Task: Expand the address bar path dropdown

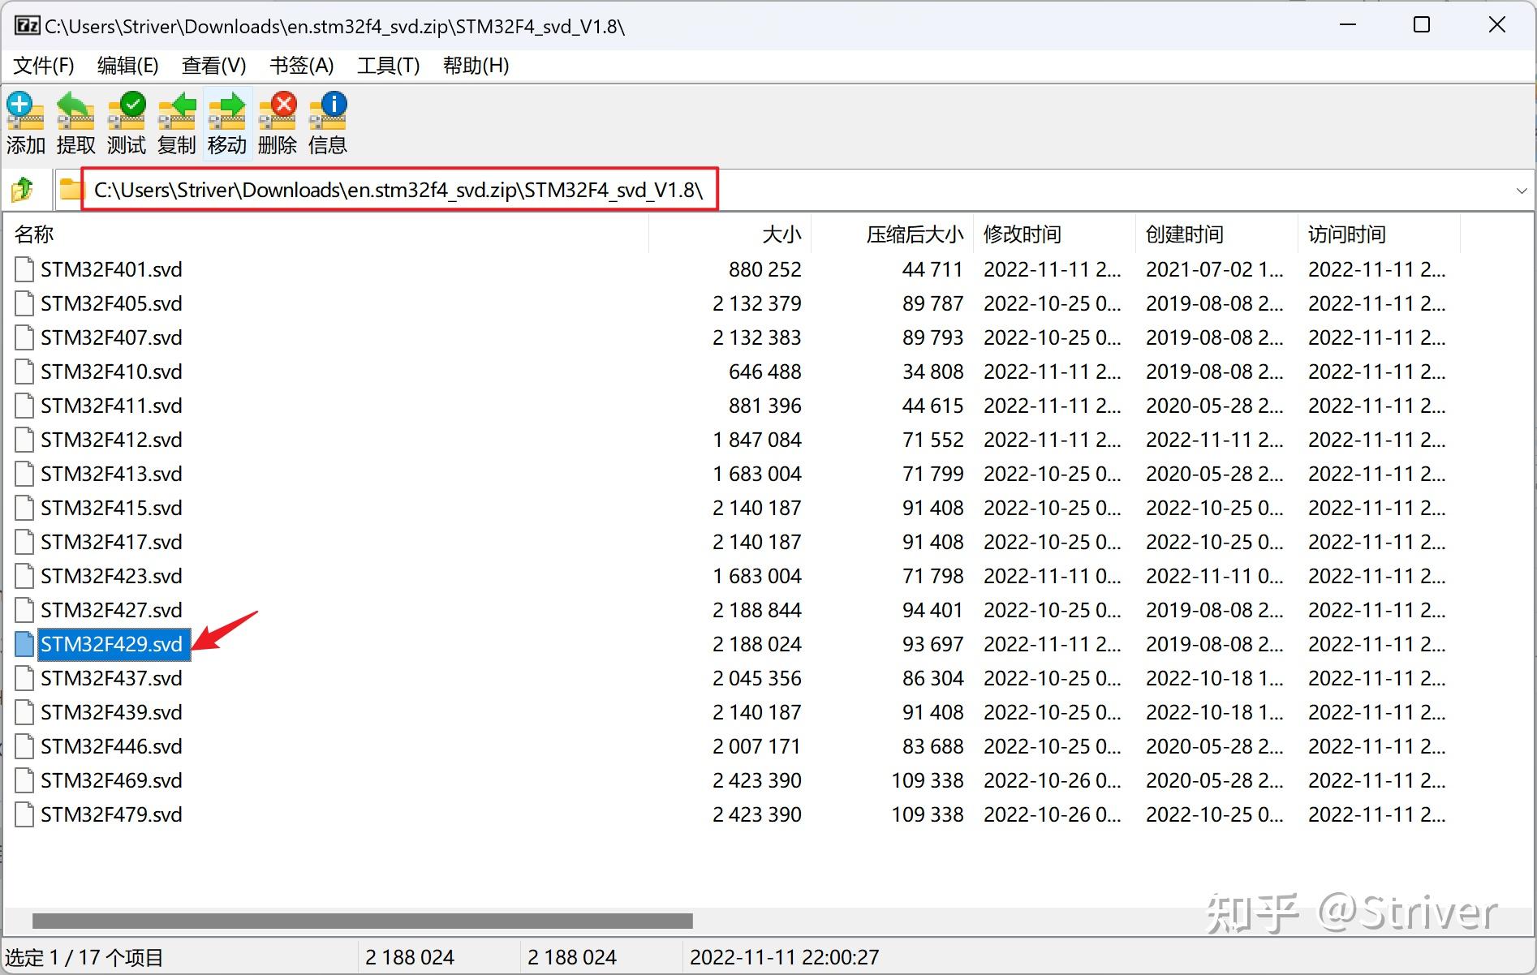Action: click(x=1521, y=191)
